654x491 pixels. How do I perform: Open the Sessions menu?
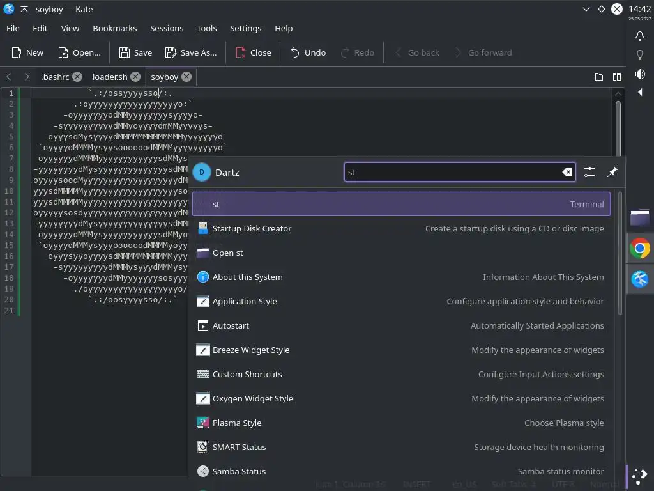click(x=167, y=28)
